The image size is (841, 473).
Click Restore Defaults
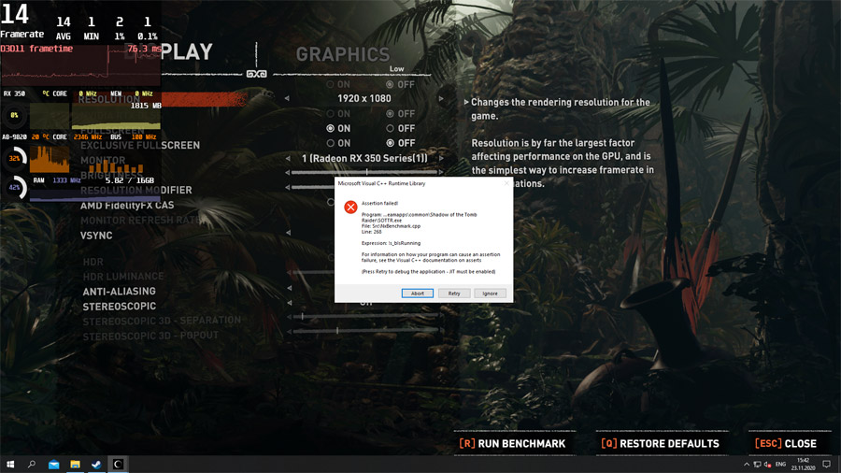pyautogui.click(x=661, y=444)
